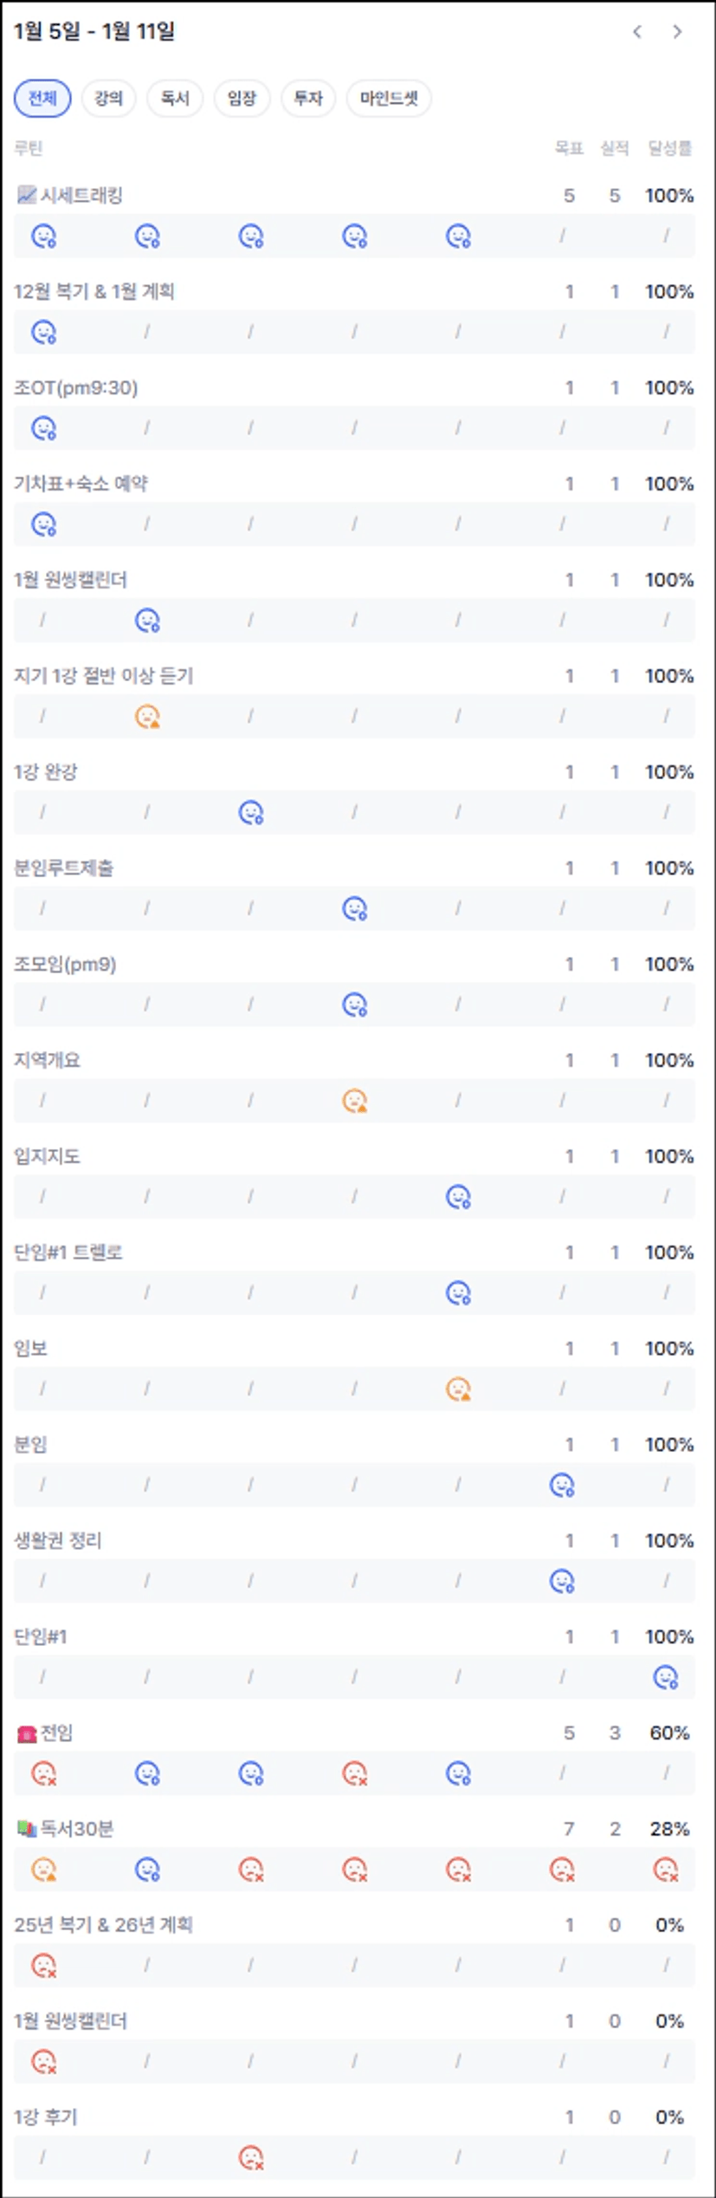Click the completed face icon in 12월 복기 & 1월 계획 row
Screen dimensions: 716x2198
[x=43, y=332]
